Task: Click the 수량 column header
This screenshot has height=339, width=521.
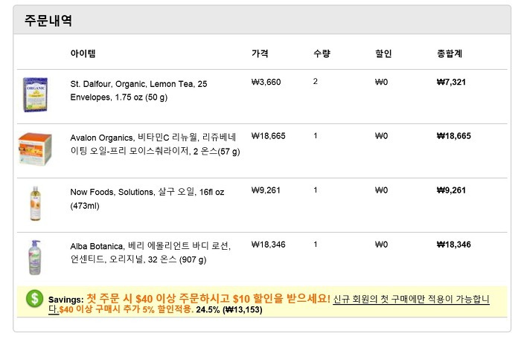Action: coord(322,54)
